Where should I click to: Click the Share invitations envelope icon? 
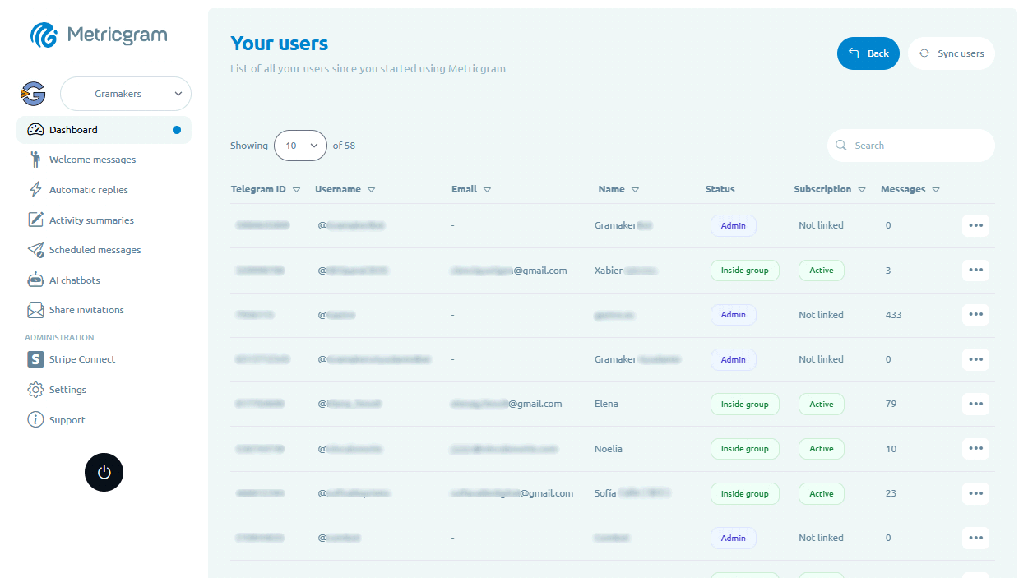pos(35,309)
